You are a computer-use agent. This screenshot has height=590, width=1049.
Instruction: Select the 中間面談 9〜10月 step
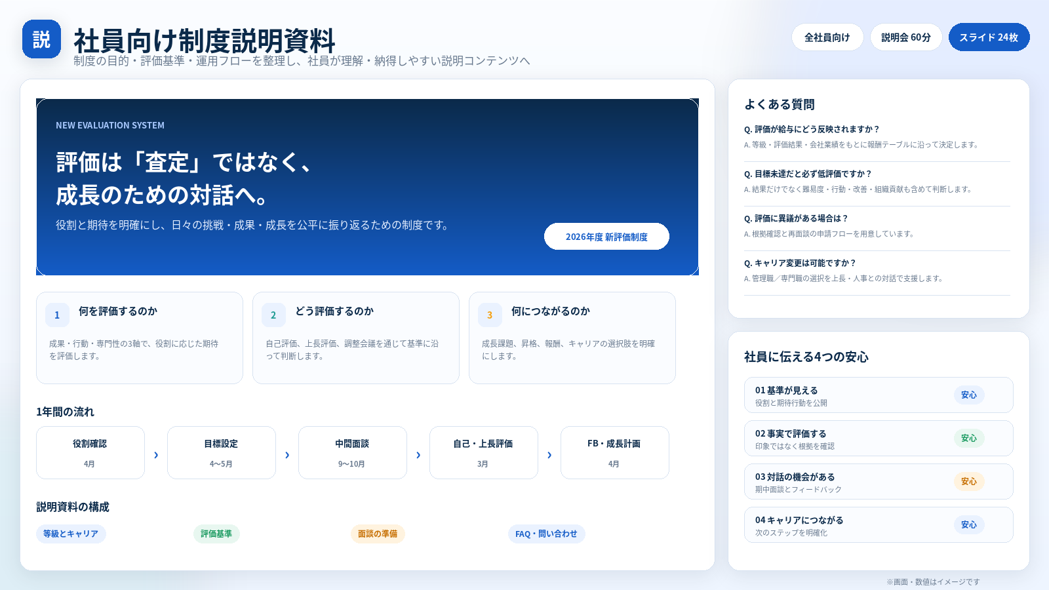click(353, 453)
